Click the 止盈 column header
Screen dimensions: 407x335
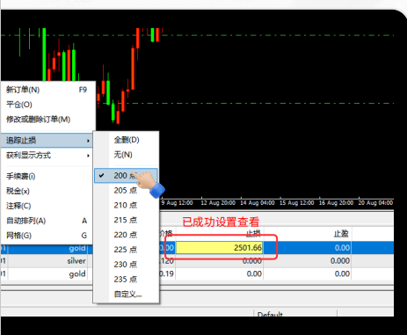341,234
